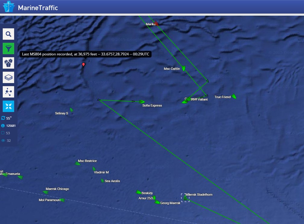This screenshot has height=224, width=304.
Task: Select the Msc Emanuela ship marker
Action: click(x=20, y=177)
